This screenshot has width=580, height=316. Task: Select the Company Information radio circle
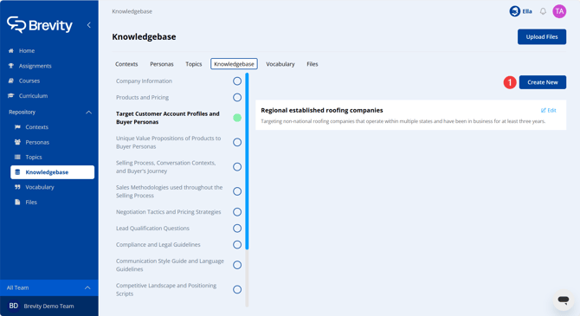pos(237,81)
